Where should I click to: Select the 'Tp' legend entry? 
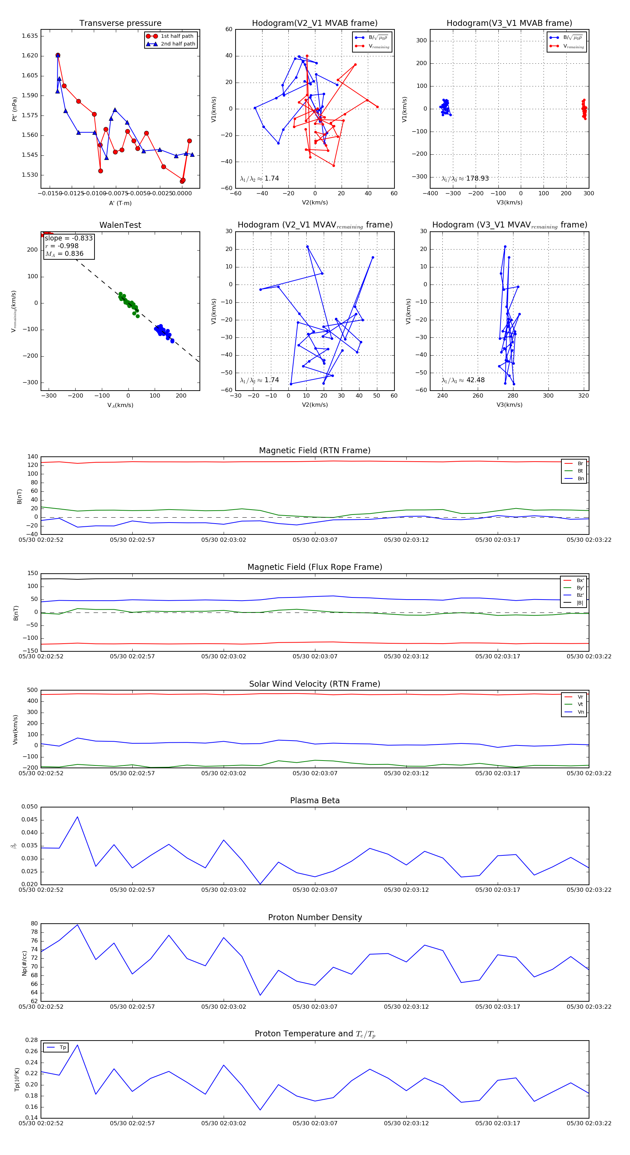tap(56, 1048)
